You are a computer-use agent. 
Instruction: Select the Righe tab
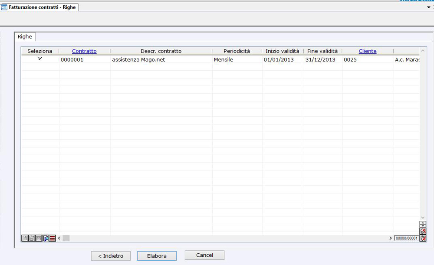(x=25, y=37)
